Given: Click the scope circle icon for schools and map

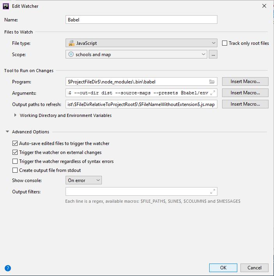Looking at the screenshot, I should point(71,54).
